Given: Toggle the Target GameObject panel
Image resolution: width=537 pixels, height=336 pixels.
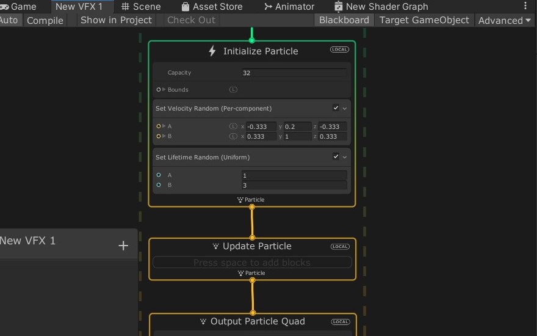Looking at the screenshot, I should (424, 20).
